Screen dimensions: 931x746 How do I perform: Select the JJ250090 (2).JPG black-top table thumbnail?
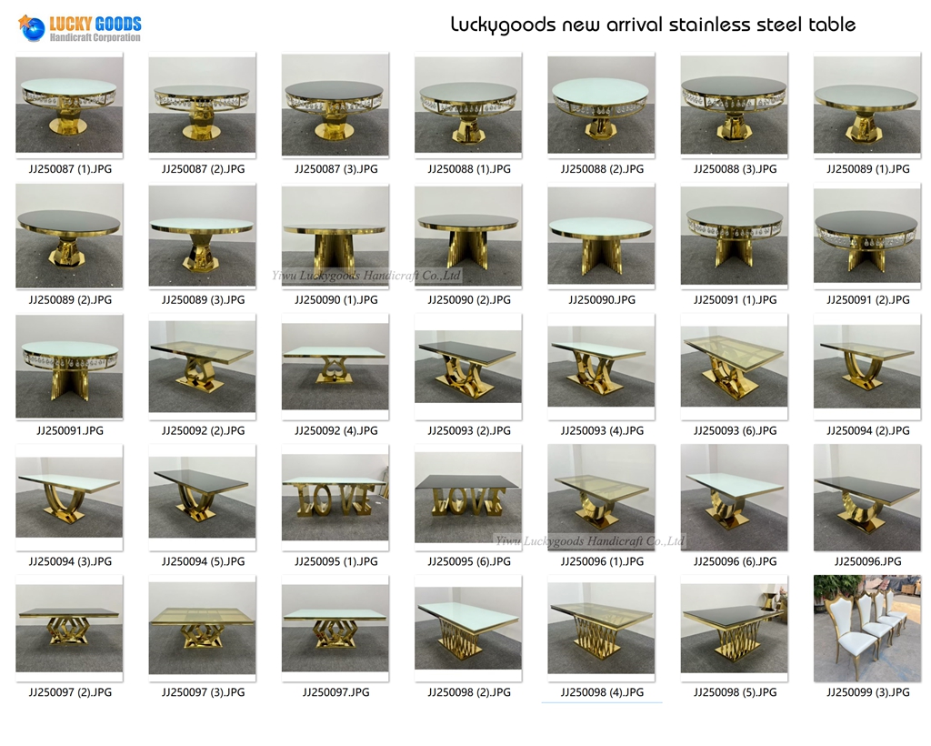pyautogui.click(x=468, y=237)
